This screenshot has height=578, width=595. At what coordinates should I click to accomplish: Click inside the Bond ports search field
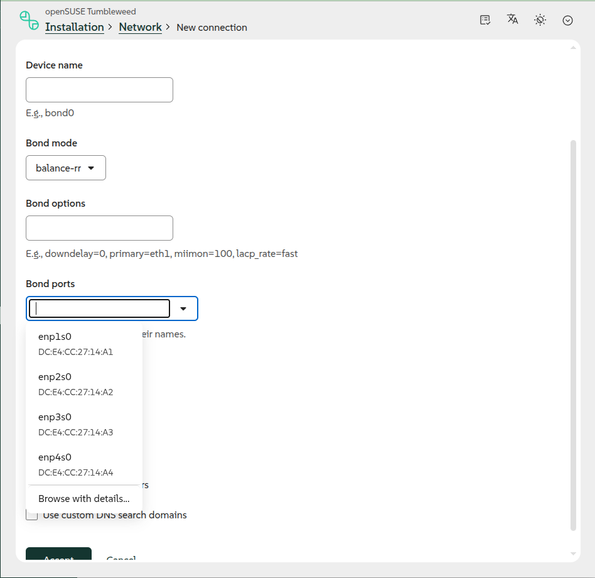point(99,308)
